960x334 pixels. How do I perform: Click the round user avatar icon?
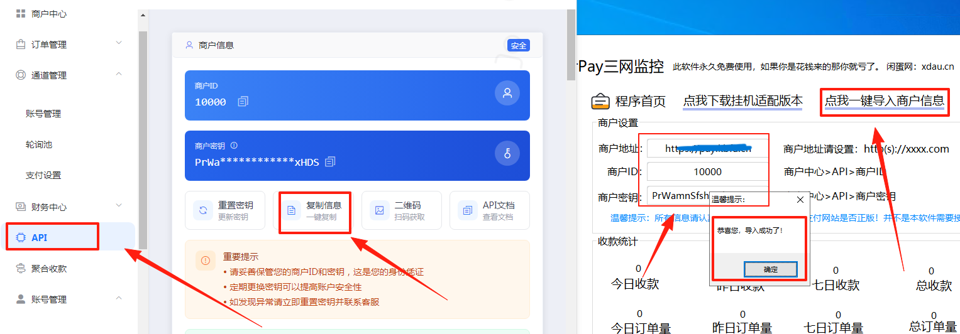pyautogui.click(x=507, y=93)
